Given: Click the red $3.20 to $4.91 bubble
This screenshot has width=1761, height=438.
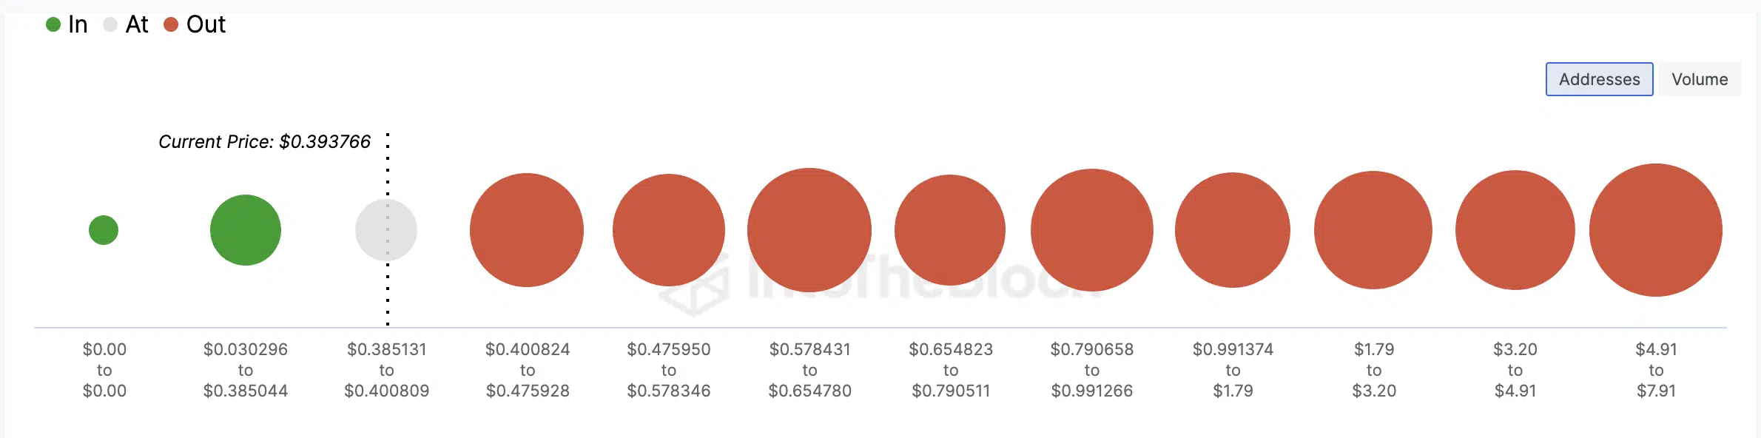Looking at the screenshot, I should pos(1515,230).
